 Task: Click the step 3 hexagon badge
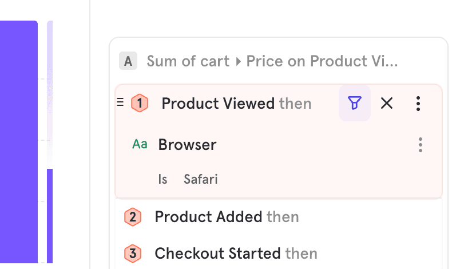(x=133, y=253)
